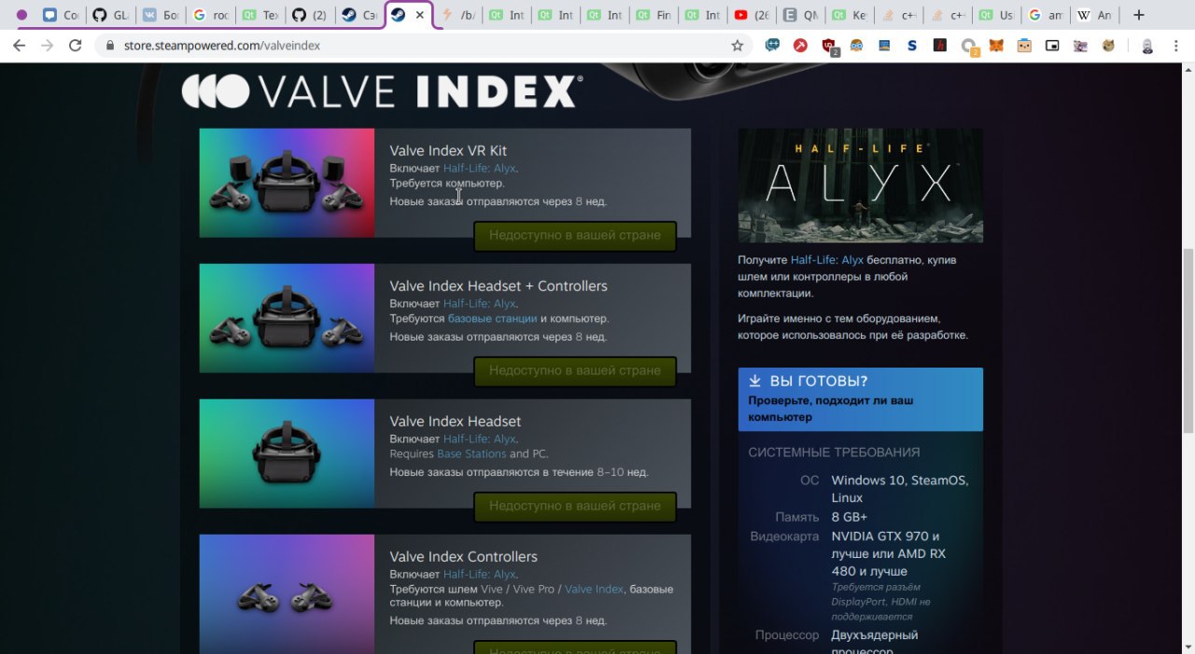Switch to the Google 'roc' tab
Image resolution: width=1195 pixels, height=654 pixels.
click(x=209, y=15)
